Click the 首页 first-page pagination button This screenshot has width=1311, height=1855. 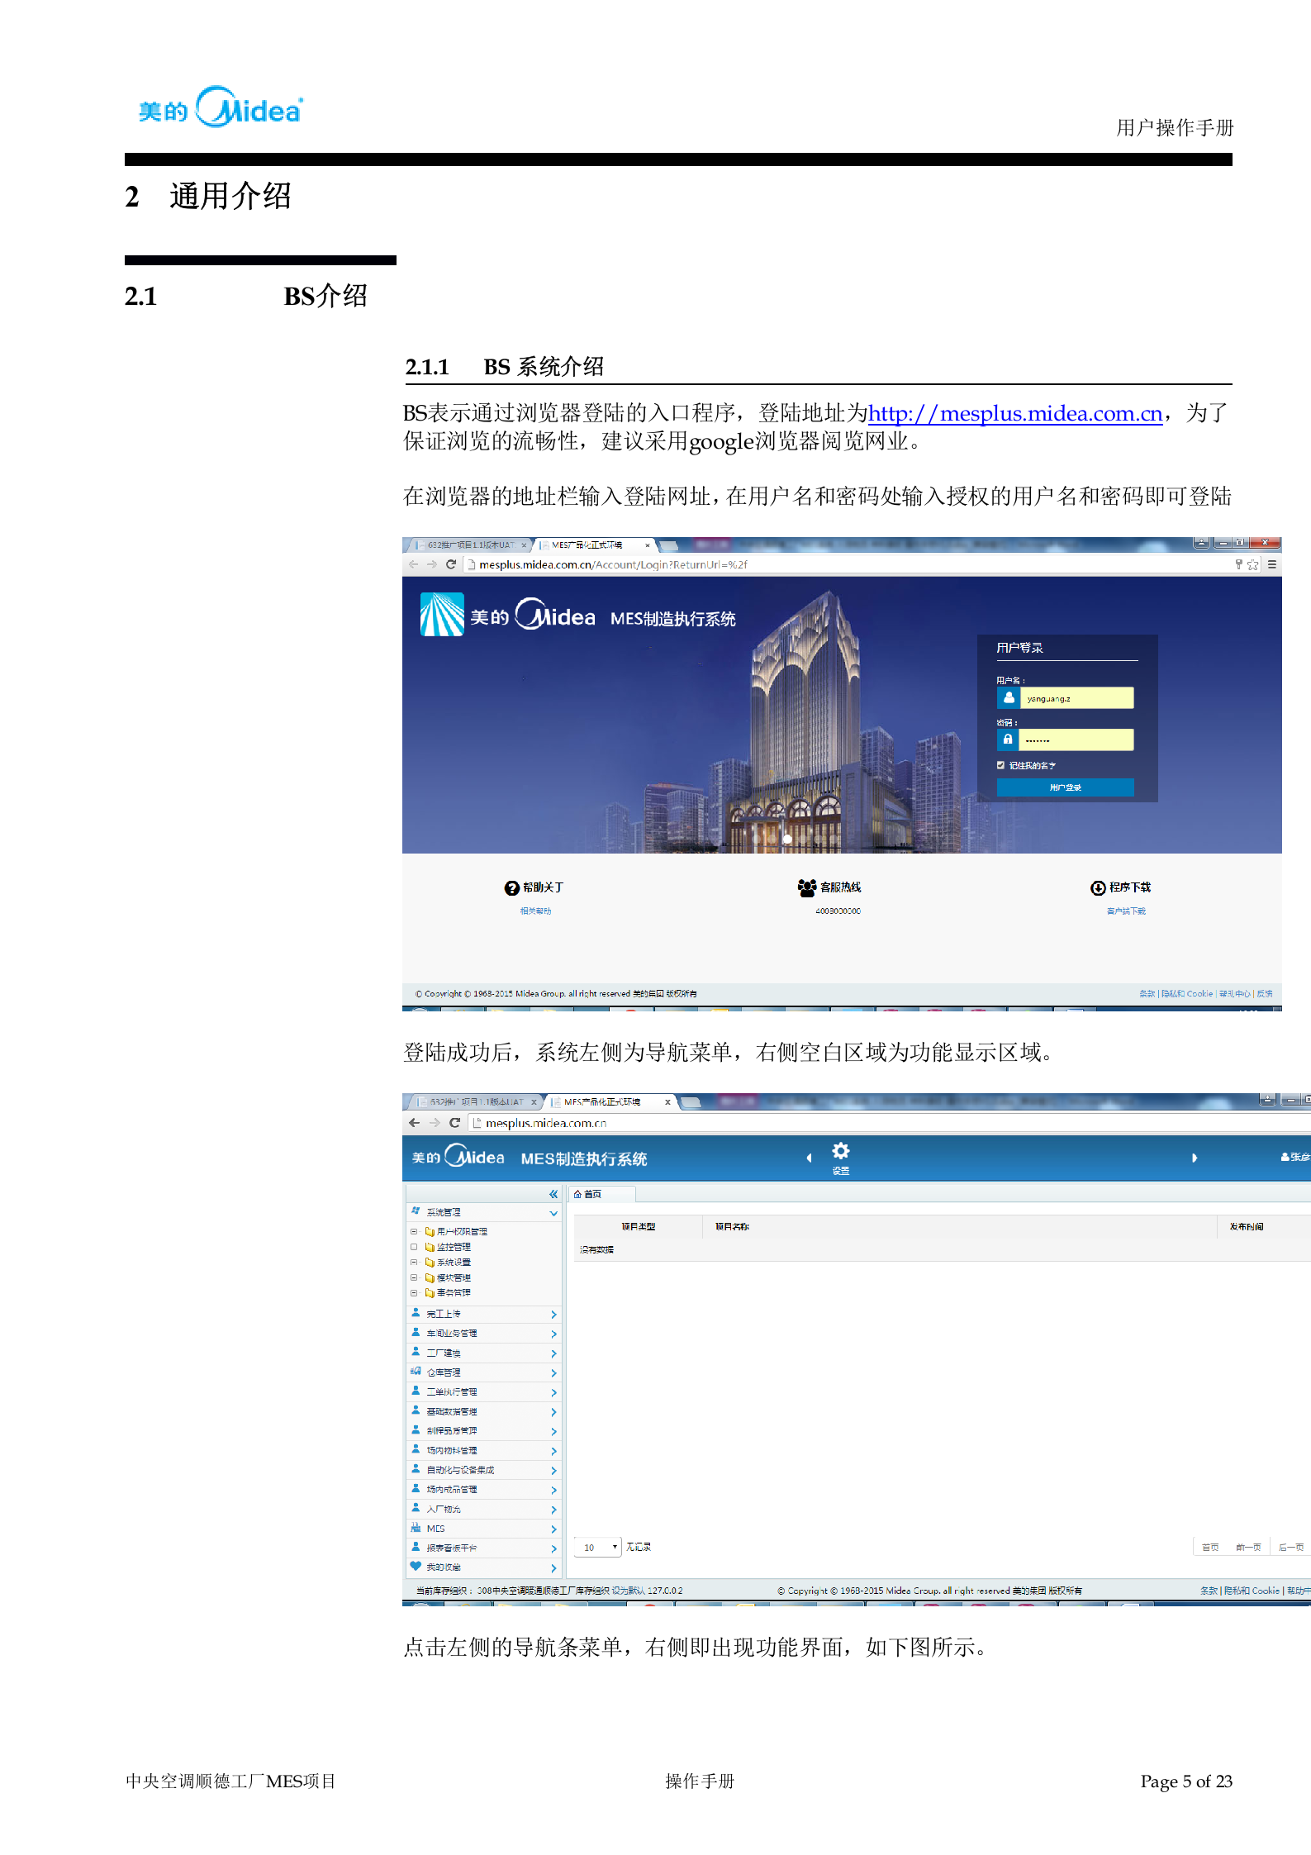pos(1210,1547)
